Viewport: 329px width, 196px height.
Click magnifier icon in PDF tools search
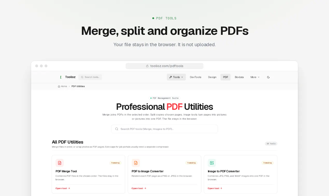pyautogui.click(x=117, y=129)
